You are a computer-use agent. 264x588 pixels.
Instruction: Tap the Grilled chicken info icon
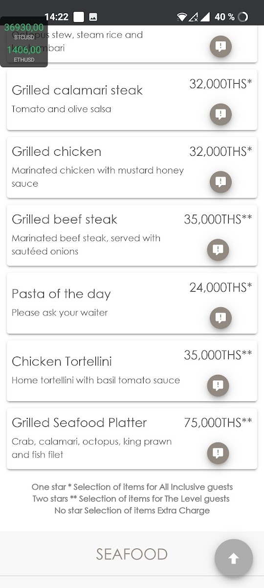[220, 182]
